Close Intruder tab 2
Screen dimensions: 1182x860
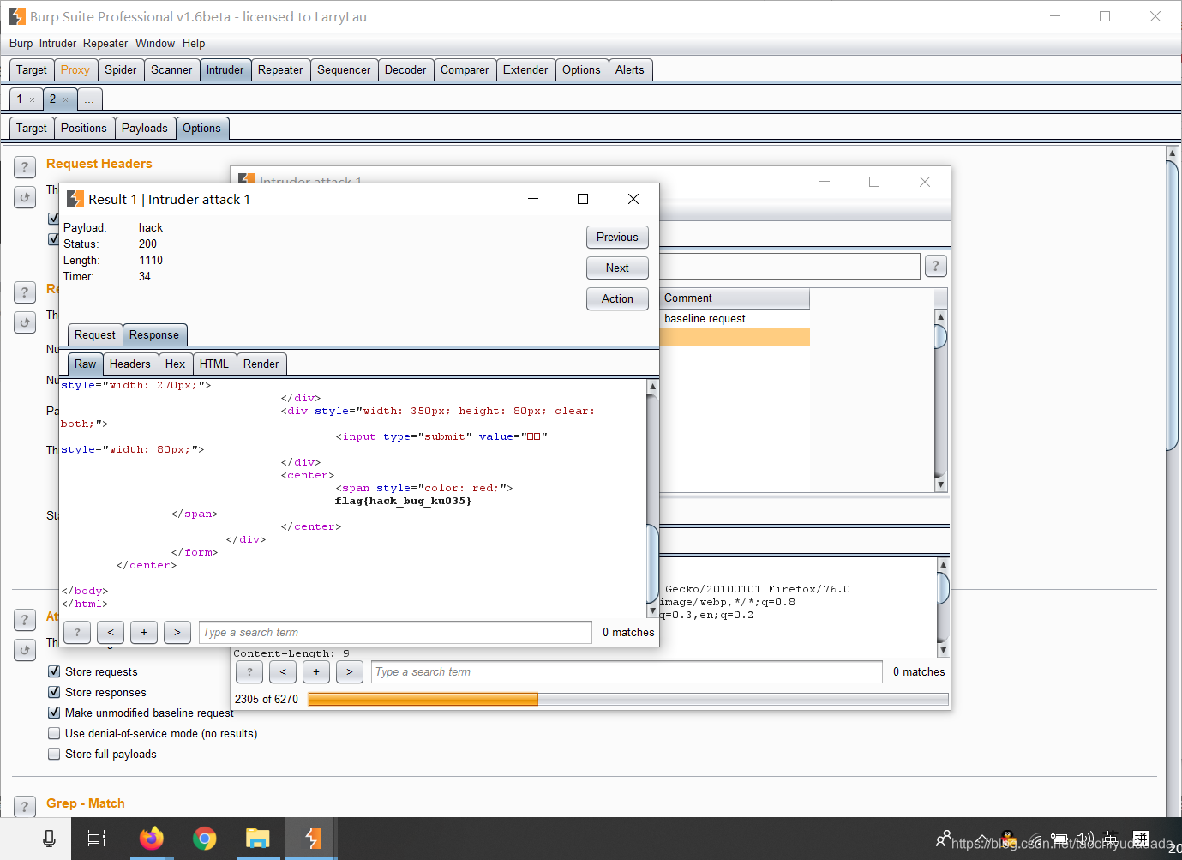coord(65,99)
